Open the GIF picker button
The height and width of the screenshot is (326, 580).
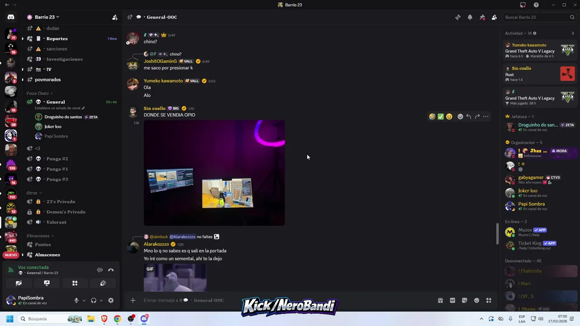click(452, 300)
